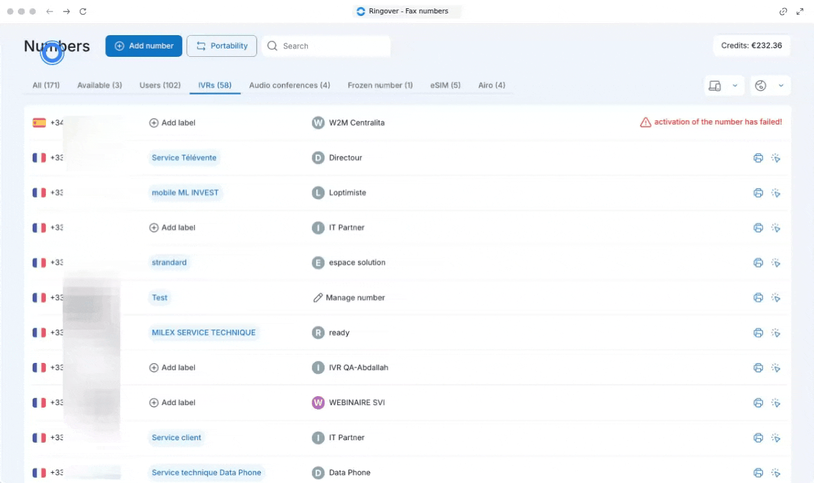814x483 pixels.
Task: Go back with the browser back arrow
Action: [50, 11]
